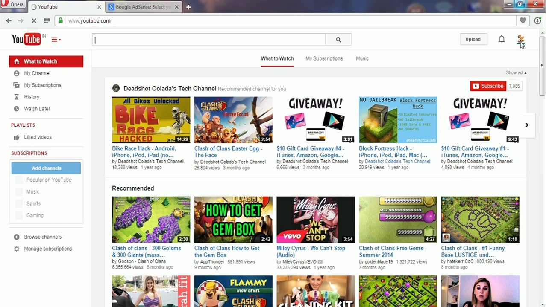The image size is (546, 307).
Task: Click the Browse channels plus icon
Action: 16,237
